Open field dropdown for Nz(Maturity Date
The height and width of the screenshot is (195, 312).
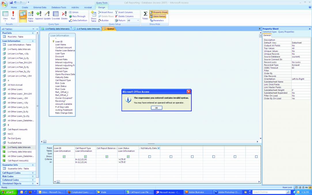tap(158, 148)
